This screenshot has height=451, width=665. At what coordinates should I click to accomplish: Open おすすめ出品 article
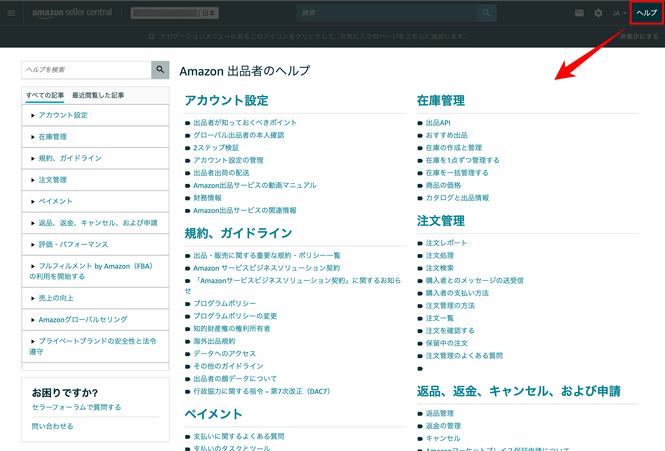[446, 135]
